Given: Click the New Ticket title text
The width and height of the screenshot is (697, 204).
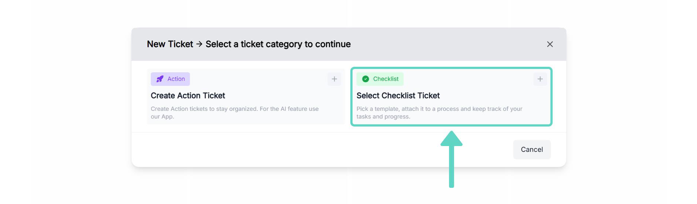Looking at the screenshot, I should pyautogui.click(x=170, y=44).
